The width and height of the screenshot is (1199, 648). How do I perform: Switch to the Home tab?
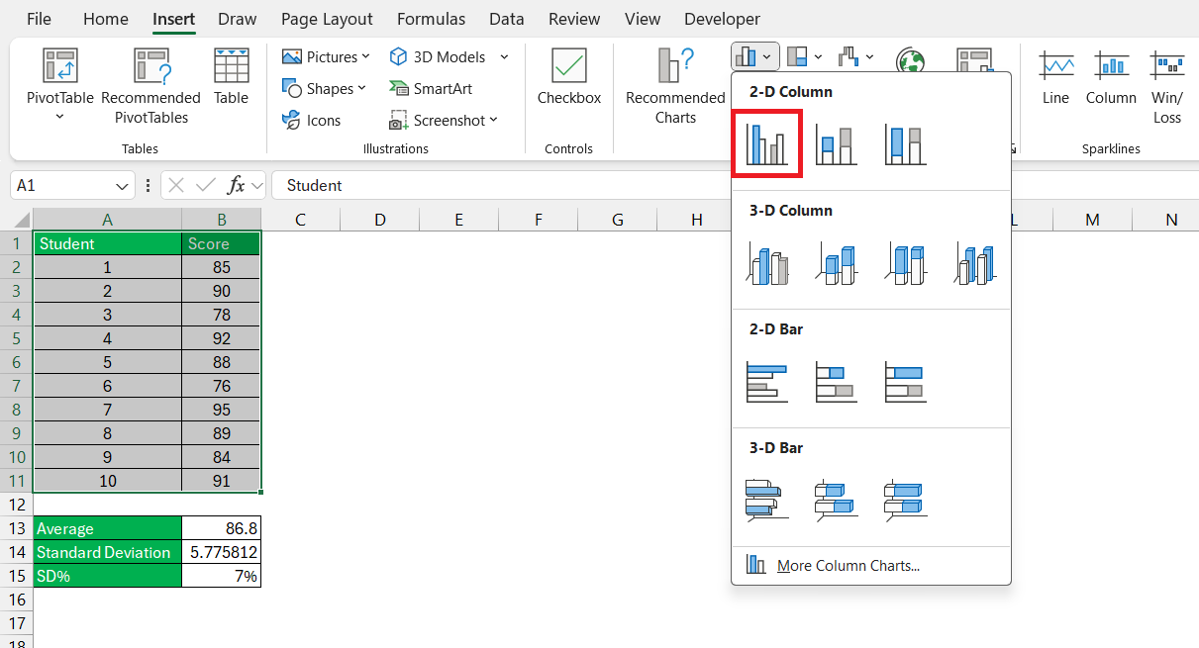[106, 19]
